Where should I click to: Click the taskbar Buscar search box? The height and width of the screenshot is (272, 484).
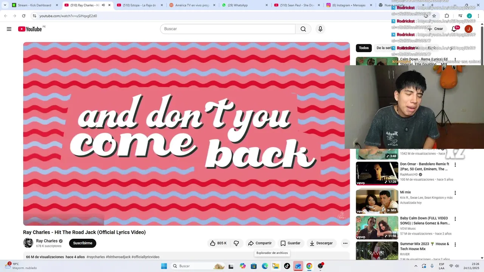pos(198,266)
